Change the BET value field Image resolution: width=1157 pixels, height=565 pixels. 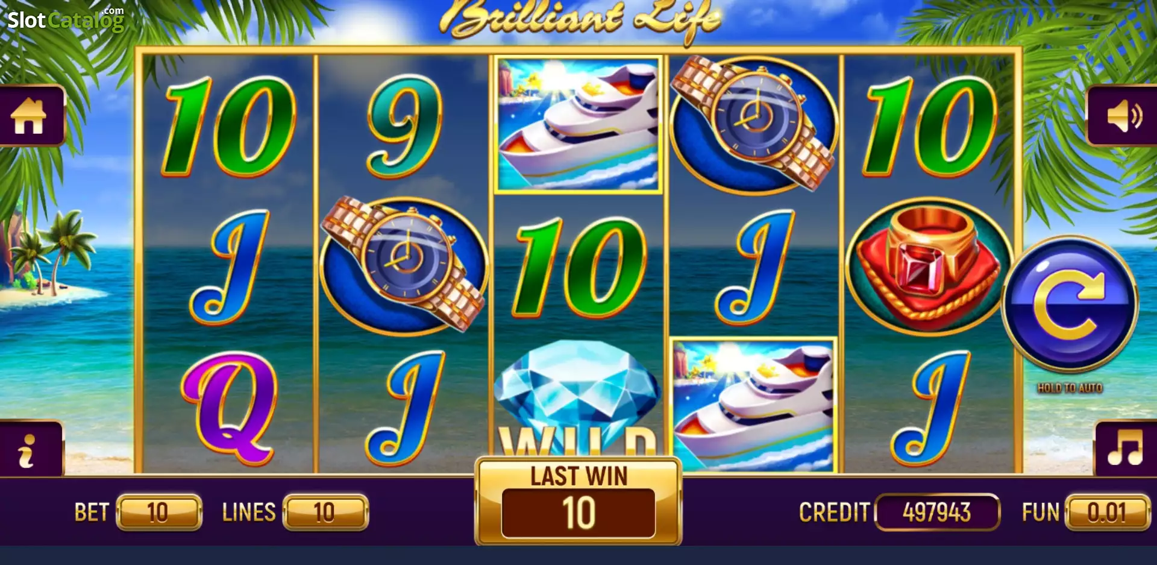[x=158, y=512]
